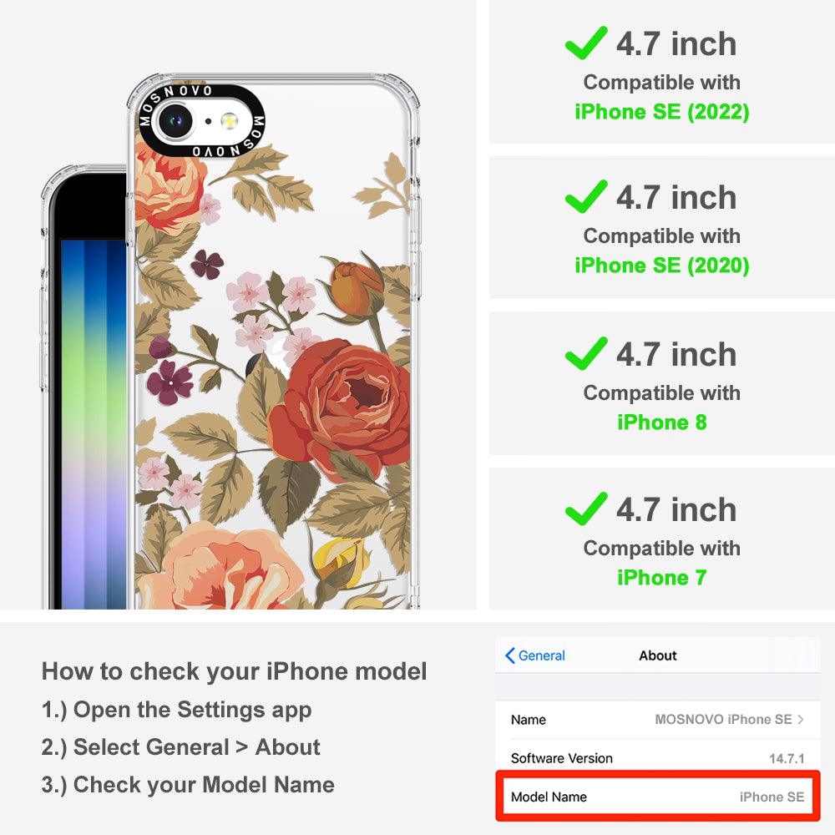835x835 pixels.
Task: Click the iPhone SE (2020) compatibility text
Action: (662, 266)
